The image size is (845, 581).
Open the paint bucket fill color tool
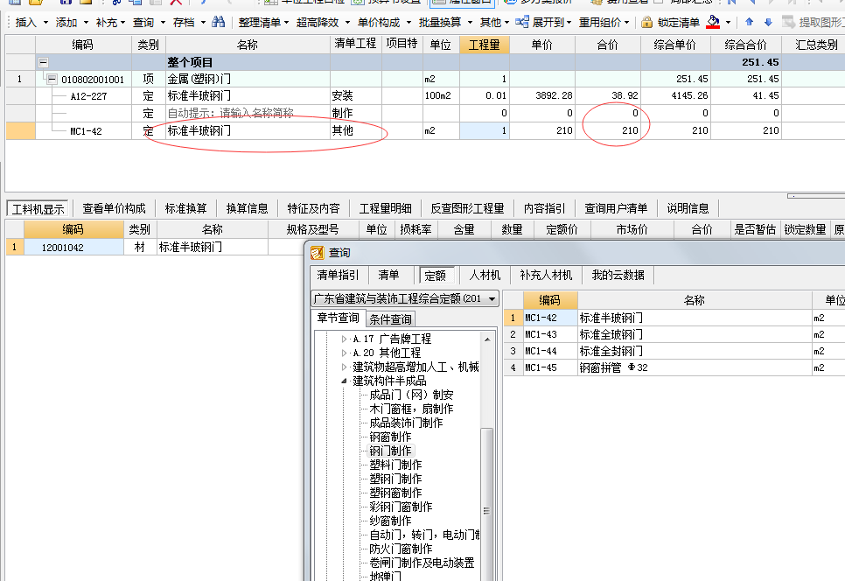[x=714, y=22]
